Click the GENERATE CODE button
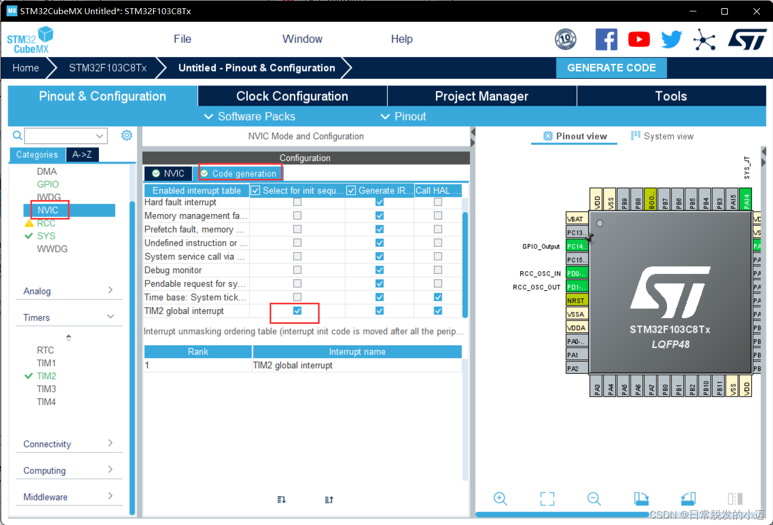773x525 pixels. (612, 68)
